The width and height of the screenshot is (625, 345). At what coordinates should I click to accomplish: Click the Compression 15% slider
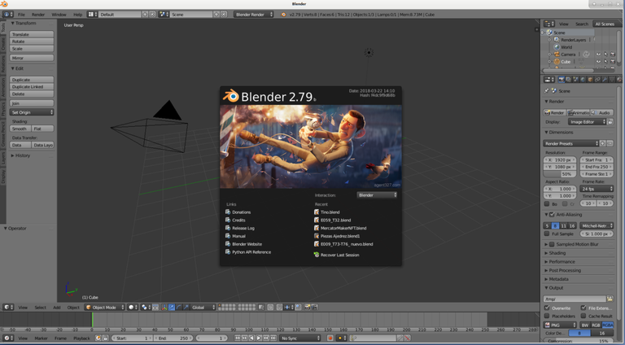579,342
